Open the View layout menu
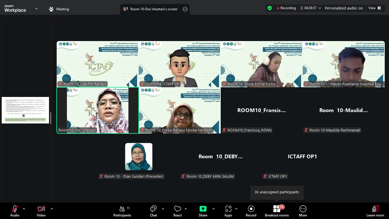The image size is (389, 219). tap(374, 8)
